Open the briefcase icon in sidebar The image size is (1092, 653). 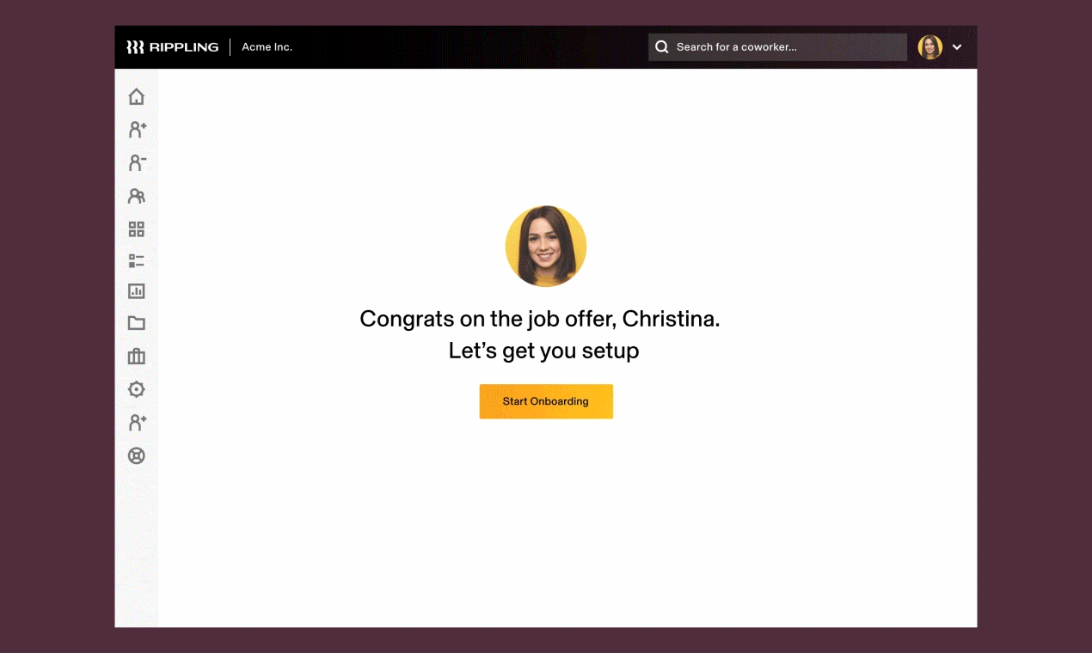[136, 356]
